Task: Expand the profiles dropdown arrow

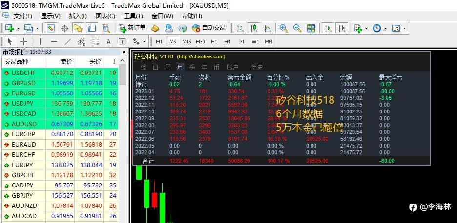Action: coord(37,29)
